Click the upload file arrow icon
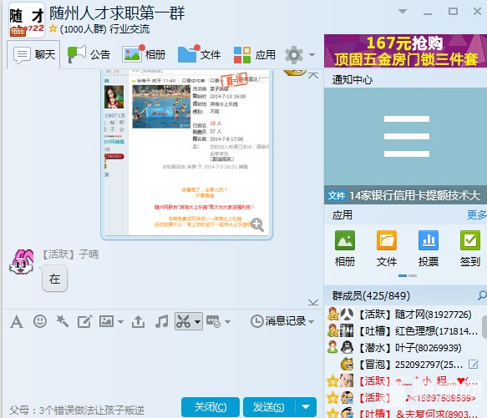Image resolution: width=487 pixels, height=418 pixels. [x=138, y=321]
